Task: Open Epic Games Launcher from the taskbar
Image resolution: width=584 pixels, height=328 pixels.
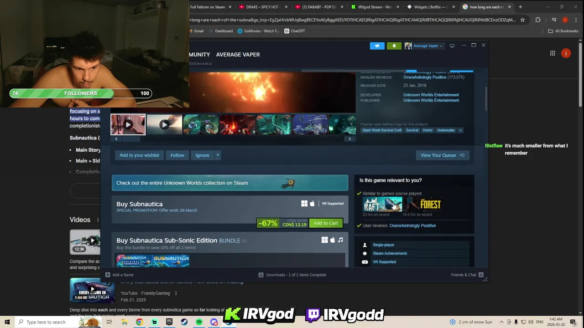Action: [x=169, y=322]
